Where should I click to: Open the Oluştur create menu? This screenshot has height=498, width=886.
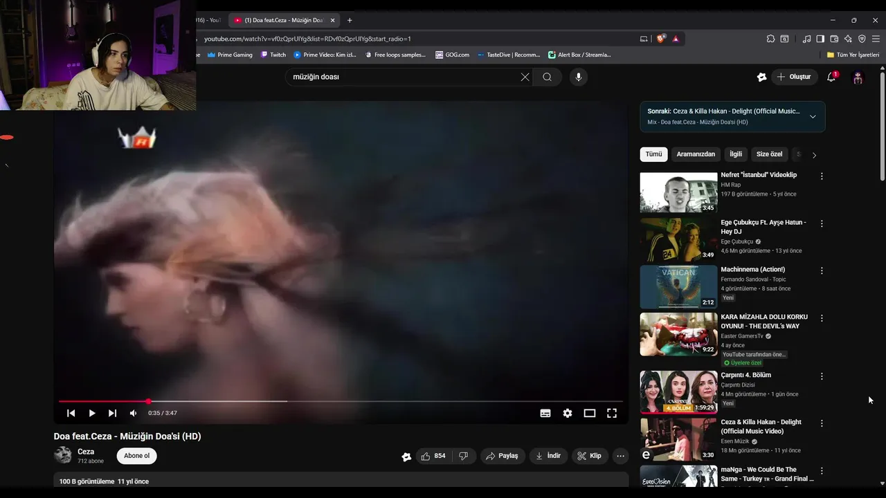(795, 77)
